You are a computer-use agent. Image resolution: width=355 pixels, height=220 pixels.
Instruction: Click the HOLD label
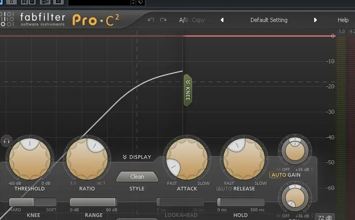pyautogui.click(x=240, y=215)
